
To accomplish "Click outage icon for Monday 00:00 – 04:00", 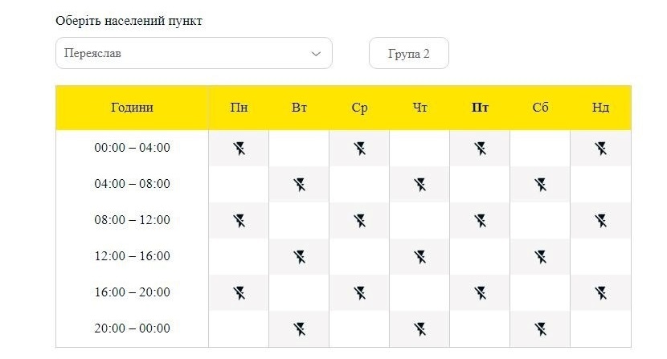I will pyautogui.click(x=239, y=149).
